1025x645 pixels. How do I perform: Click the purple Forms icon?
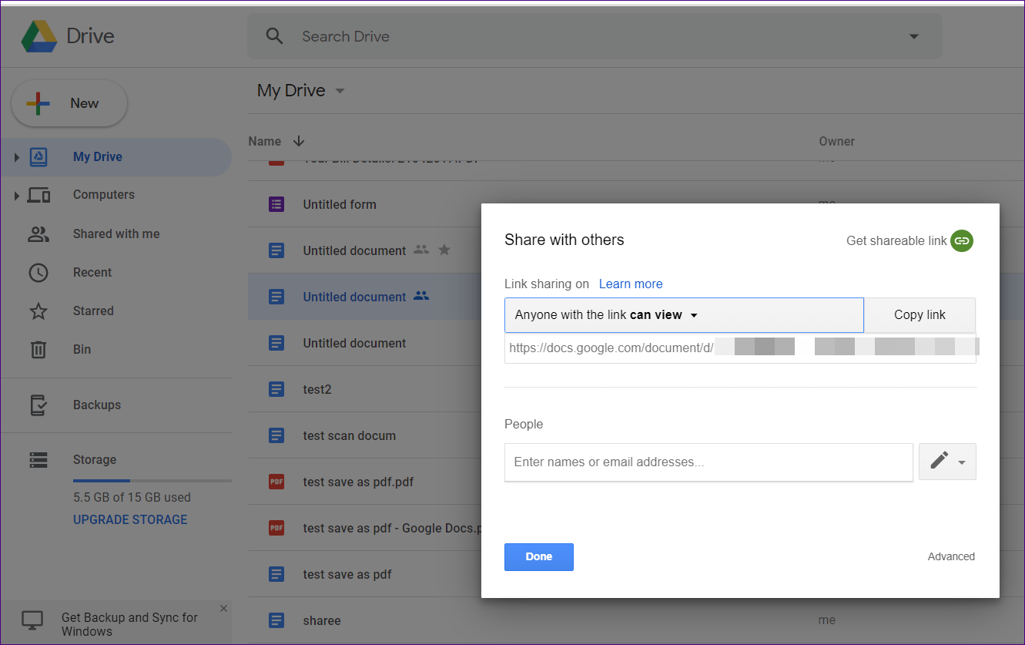pos(276,204)
